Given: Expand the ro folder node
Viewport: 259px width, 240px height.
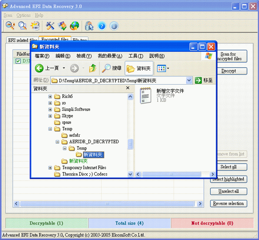Looking at the screenshot, I should [50, 103].
